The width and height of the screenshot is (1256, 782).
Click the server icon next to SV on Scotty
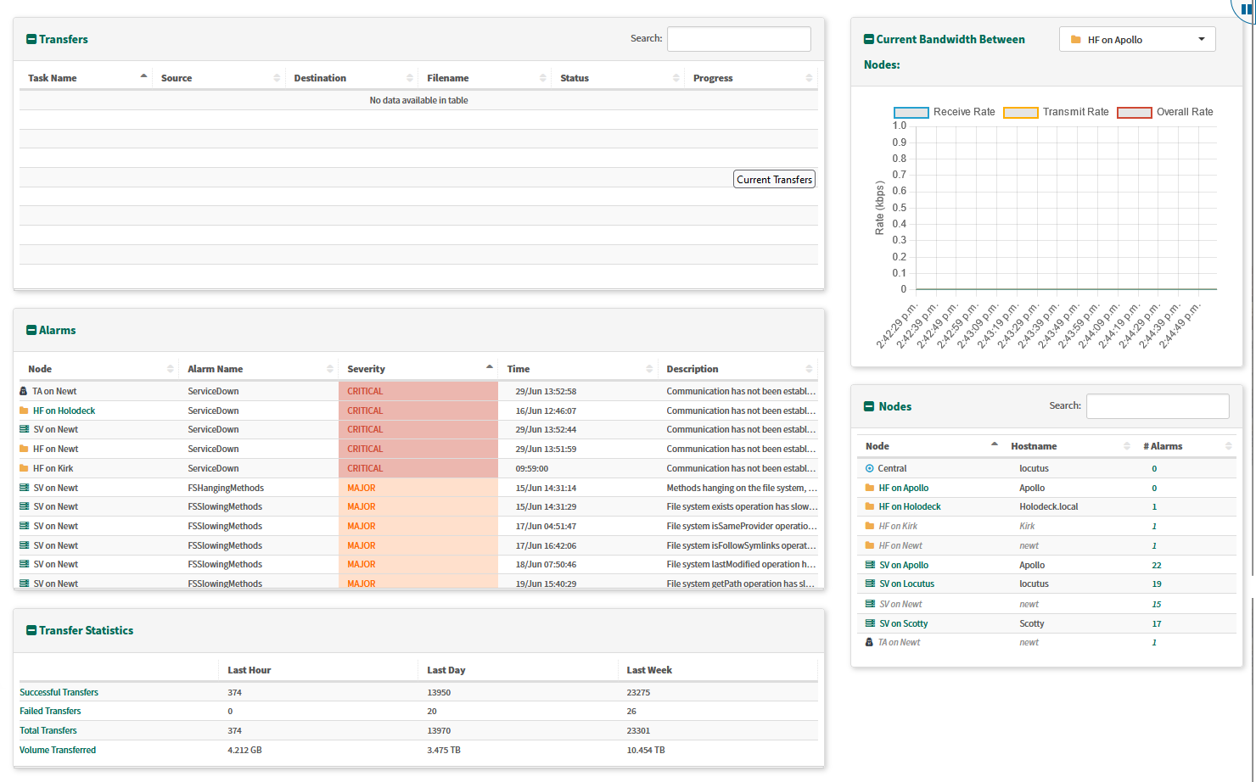point(870,623)
